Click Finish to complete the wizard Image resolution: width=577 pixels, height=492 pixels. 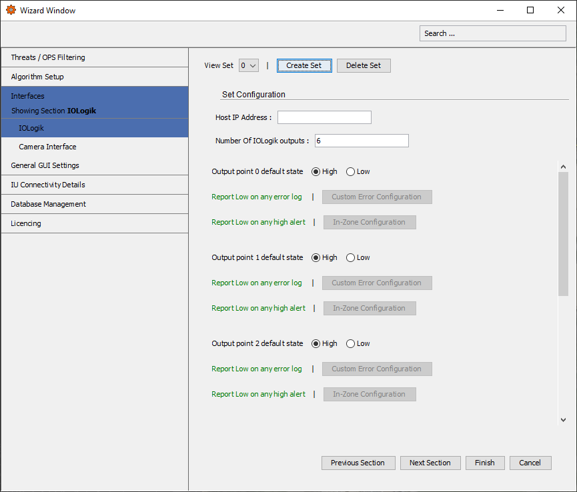pos(485,462)
